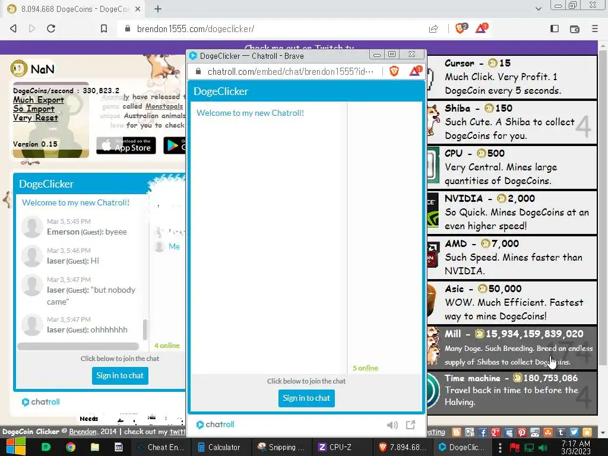Open the Windows Start button
The image size is (608, 456).
coord(16,446)
